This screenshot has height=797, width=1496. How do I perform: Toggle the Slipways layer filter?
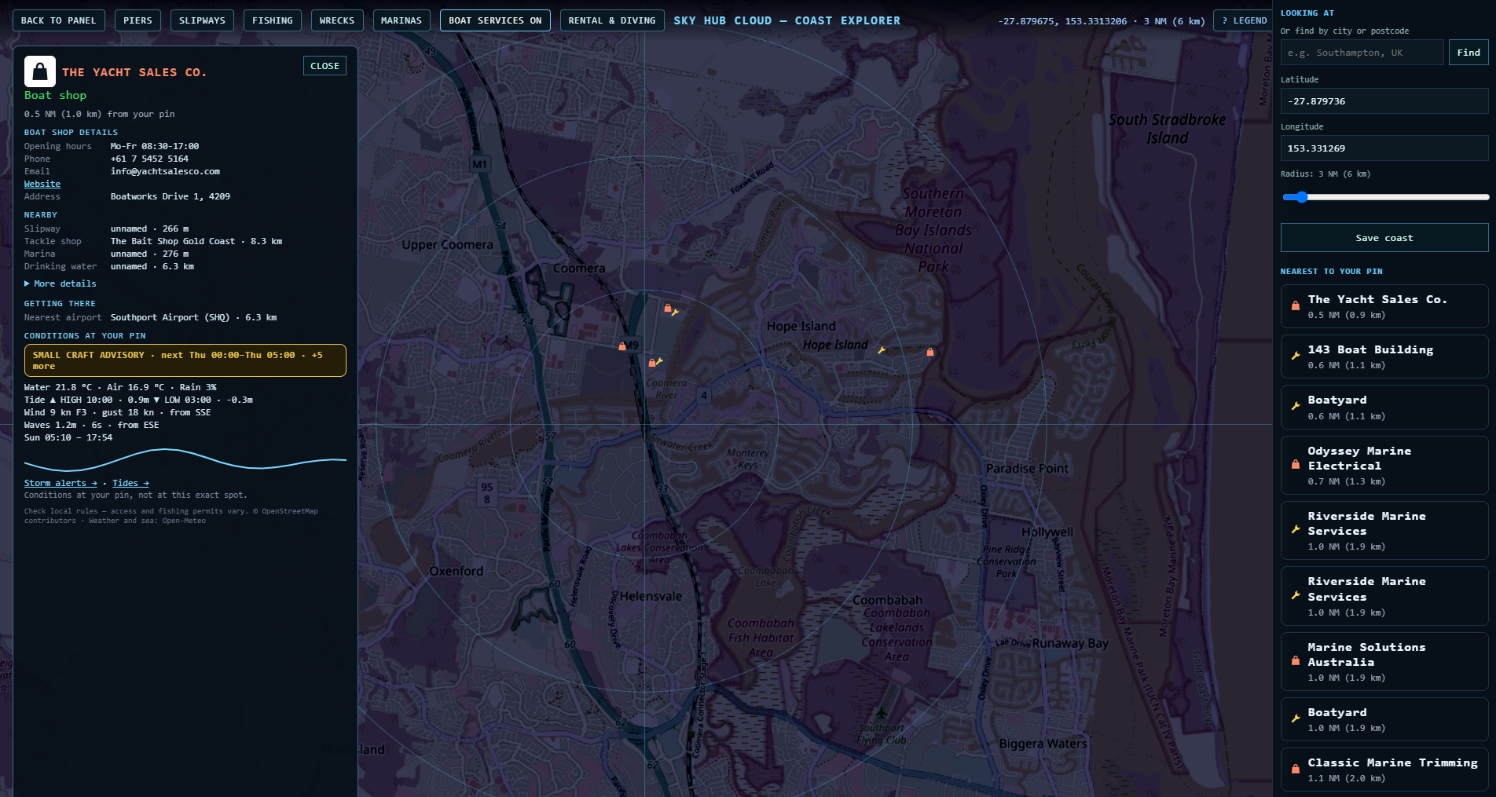202,20
